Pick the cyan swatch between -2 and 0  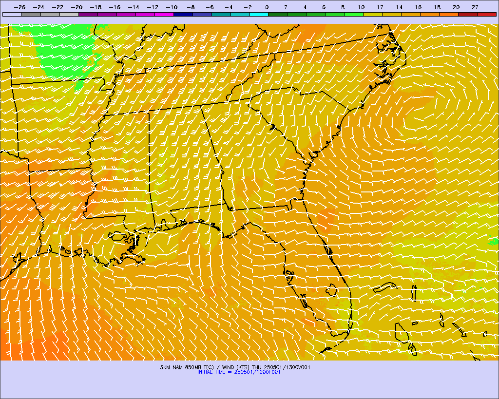click(x=259, y=14)
